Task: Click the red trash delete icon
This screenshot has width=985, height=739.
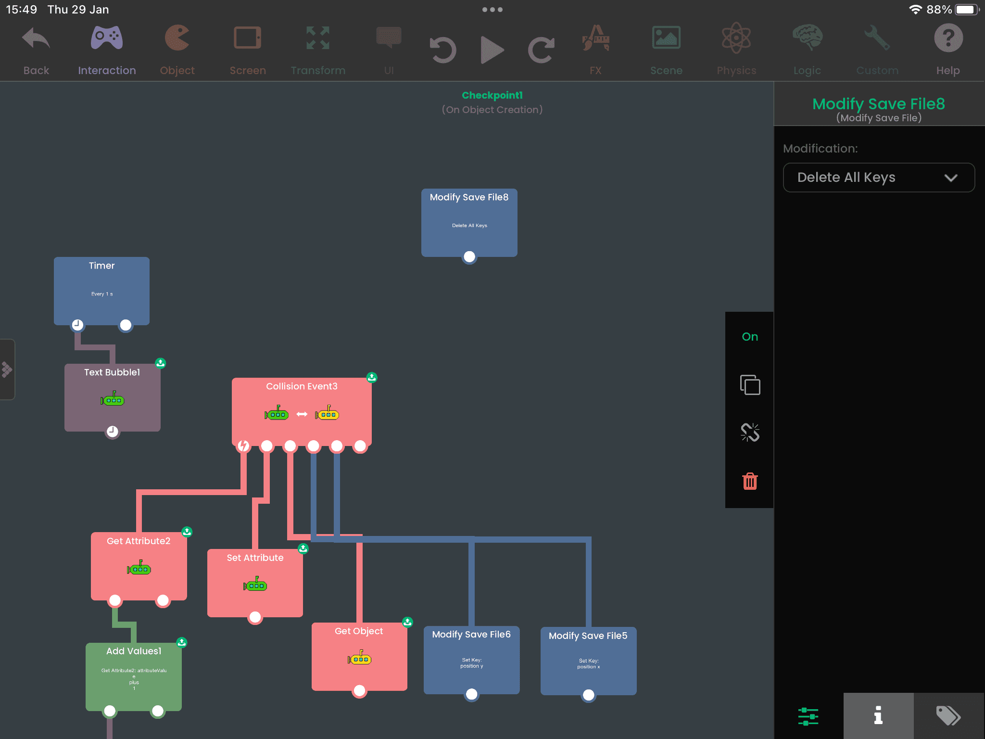Action: tap(750, 481)
